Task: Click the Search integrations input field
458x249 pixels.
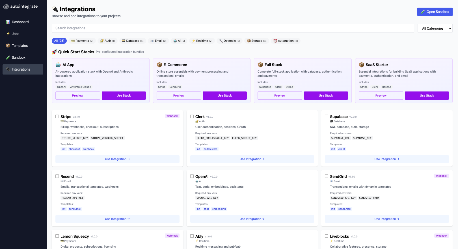Action: 233,28
